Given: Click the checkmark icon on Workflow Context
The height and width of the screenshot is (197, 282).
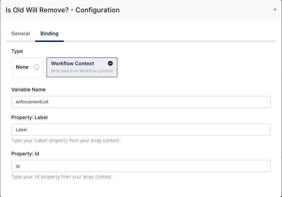Looking at the screenshot, I should tap(110, 63).
